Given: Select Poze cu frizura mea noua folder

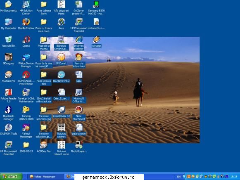Looking at the screenshot, I should tap(44, 22).
